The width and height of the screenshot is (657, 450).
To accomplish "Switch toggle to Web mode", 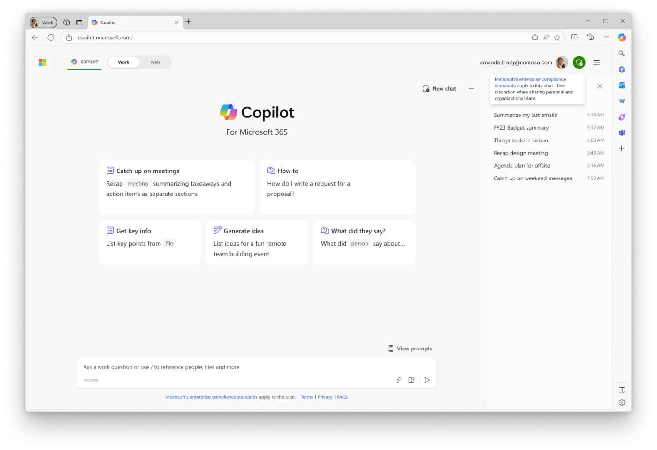I will (x=155, y=62).
